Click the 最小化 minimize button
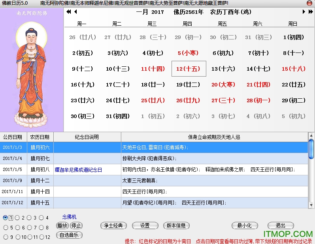Image resolution: width=315 pixels, height=244 pixels. tap(245, 225)
